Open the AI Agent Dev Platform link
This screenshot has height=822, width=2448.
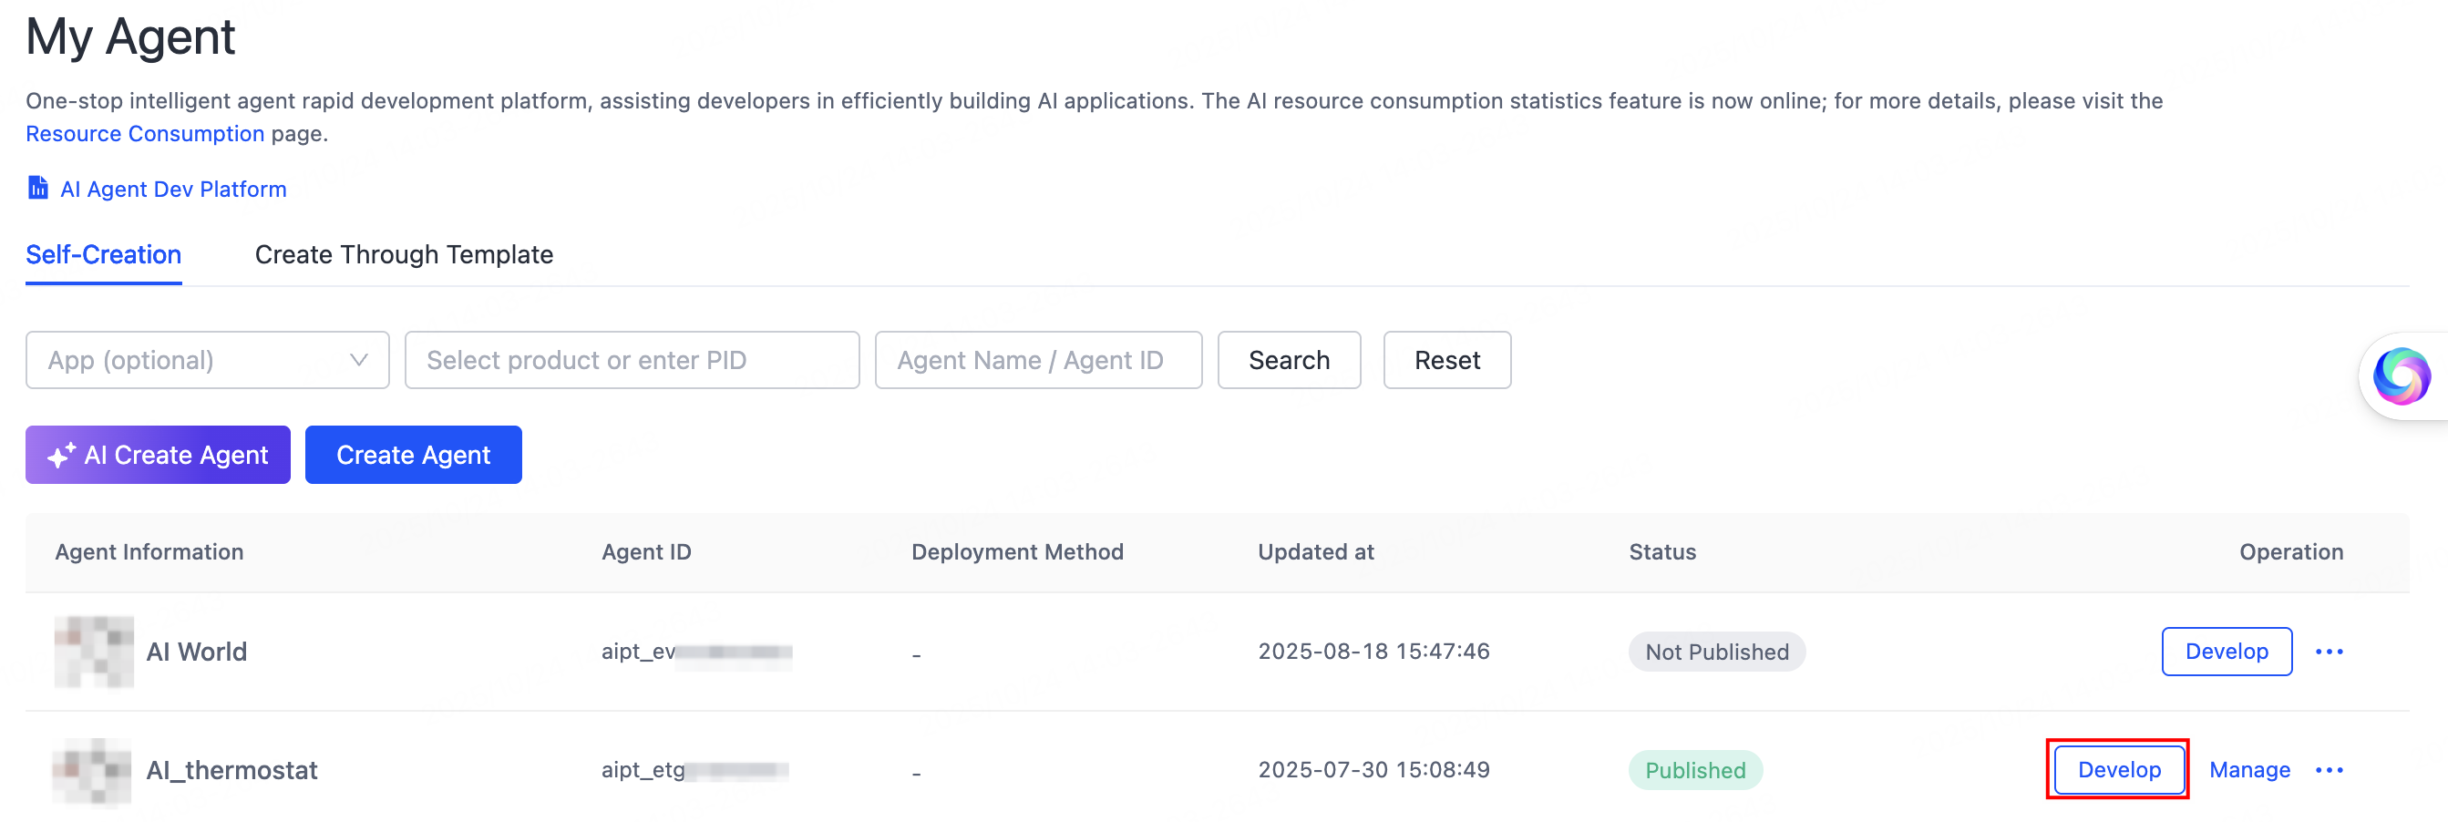click(x=173, y=190)
